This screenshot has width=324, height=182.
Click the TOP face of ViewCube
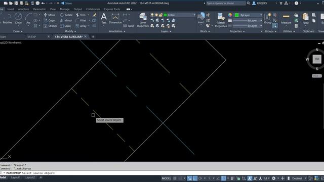[x=317, y=59]
